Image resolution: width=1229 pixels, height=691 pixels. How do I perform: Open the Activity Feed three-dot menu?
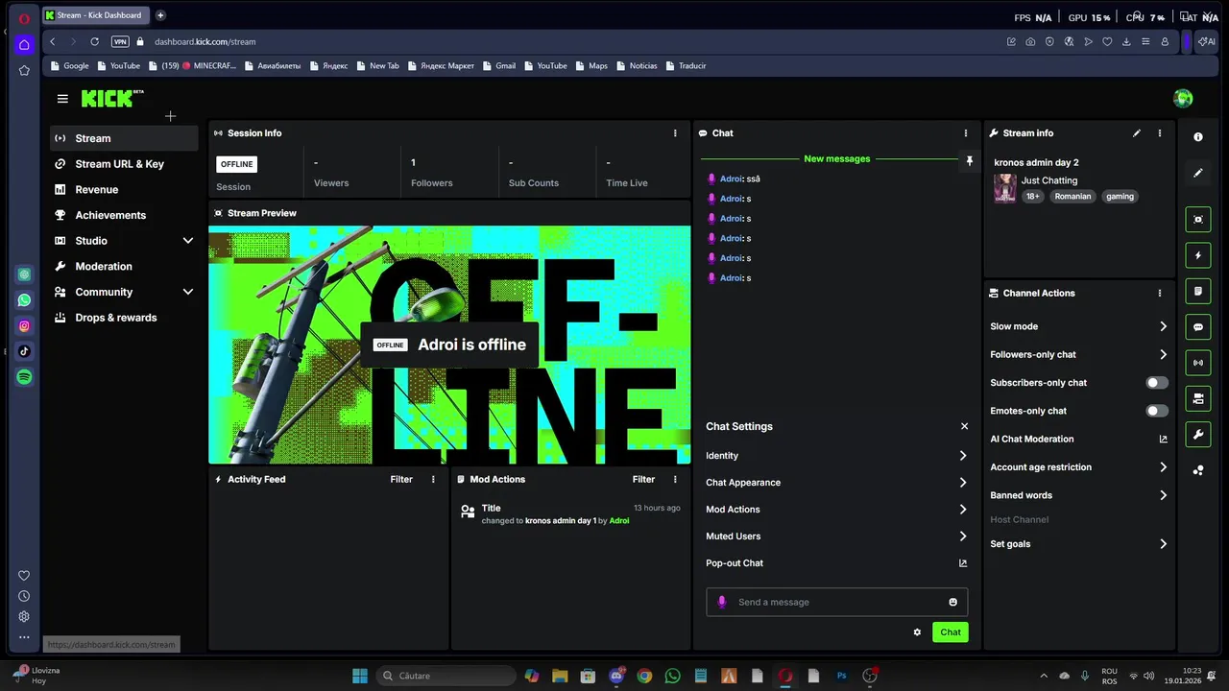[433, 479]
